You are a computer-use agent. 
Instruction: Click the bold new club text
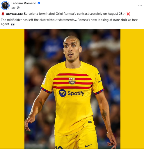[120, 20]
